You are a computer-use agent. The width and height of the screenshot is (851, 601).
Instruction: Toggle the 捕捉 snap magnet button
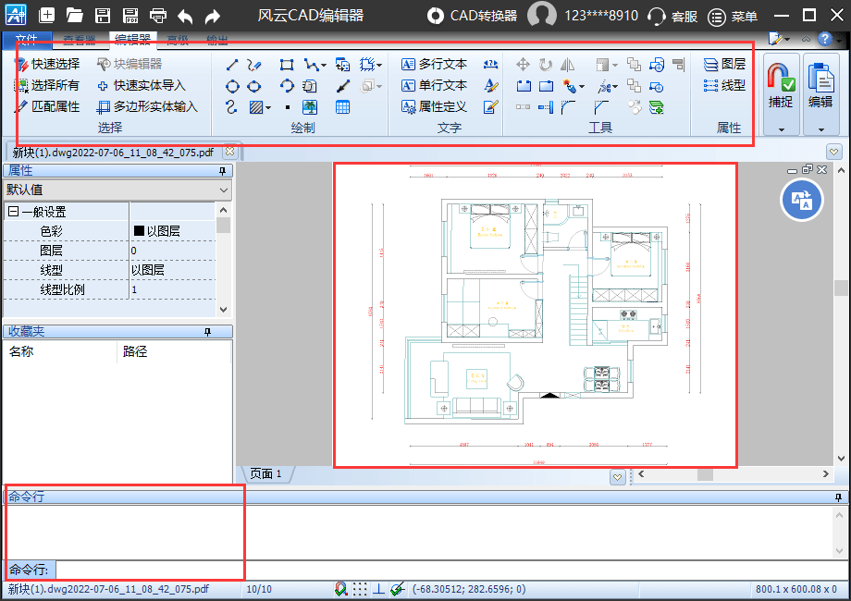coord(781,86)
